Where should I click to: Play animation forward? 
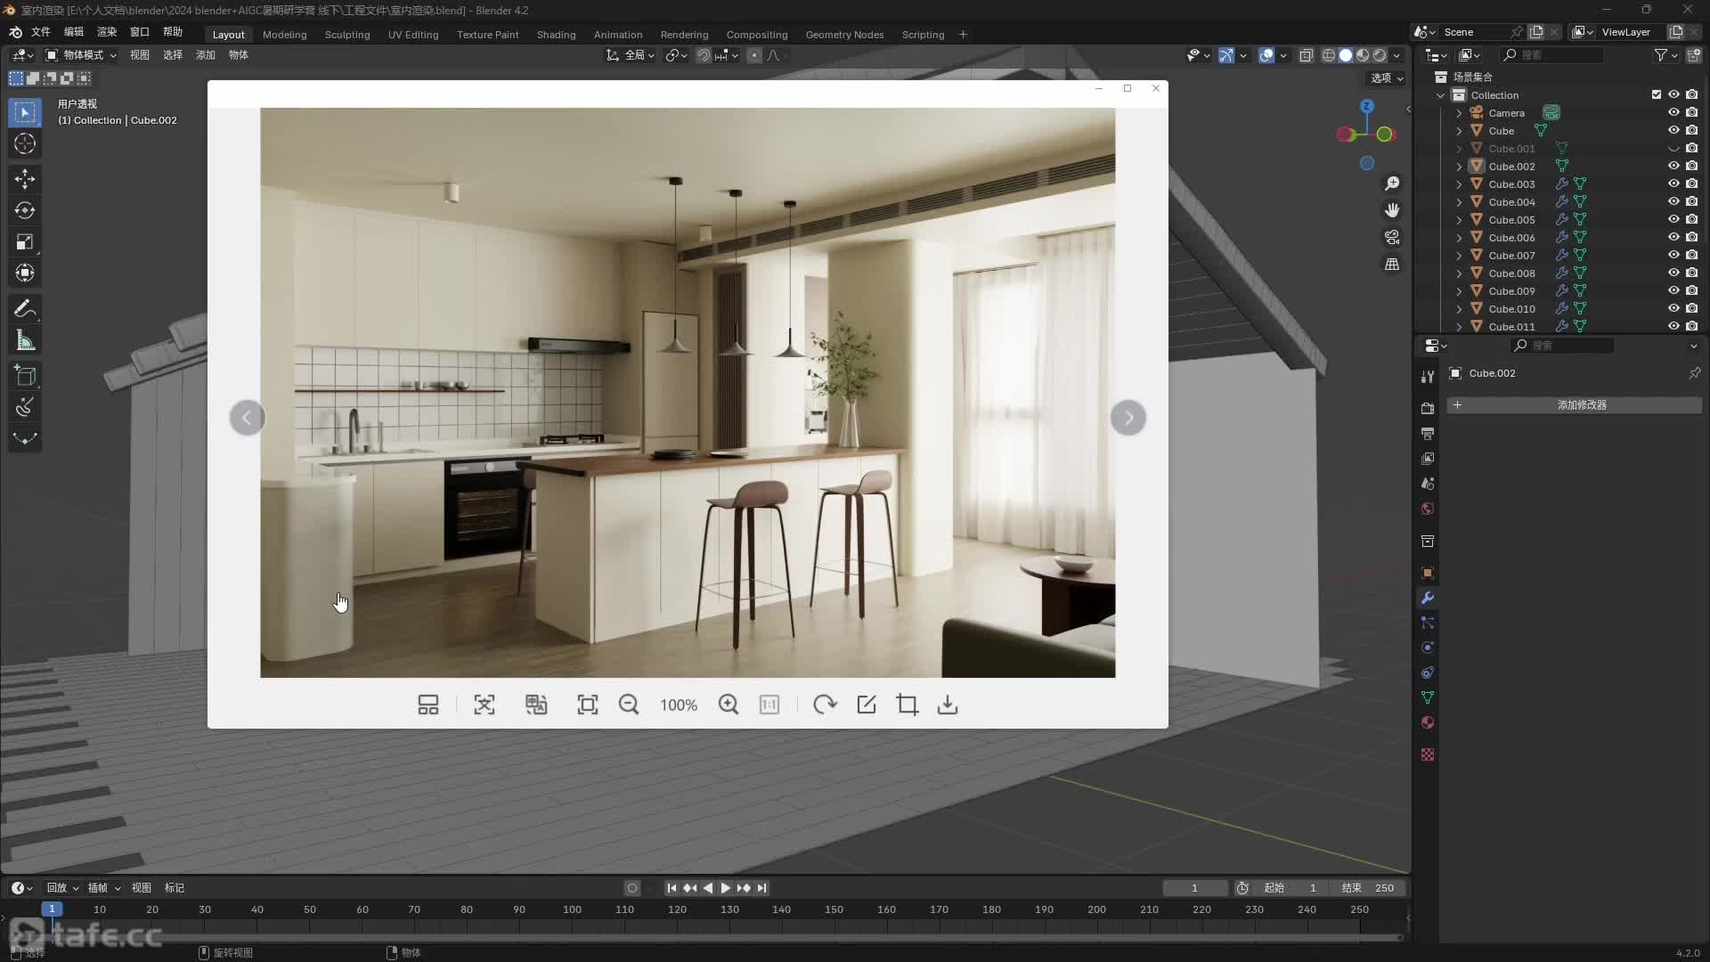725,888
